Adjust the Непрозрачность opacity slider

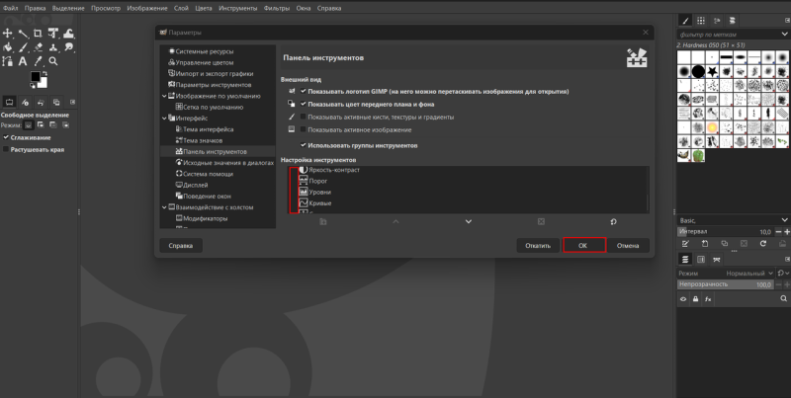point(726,284)
